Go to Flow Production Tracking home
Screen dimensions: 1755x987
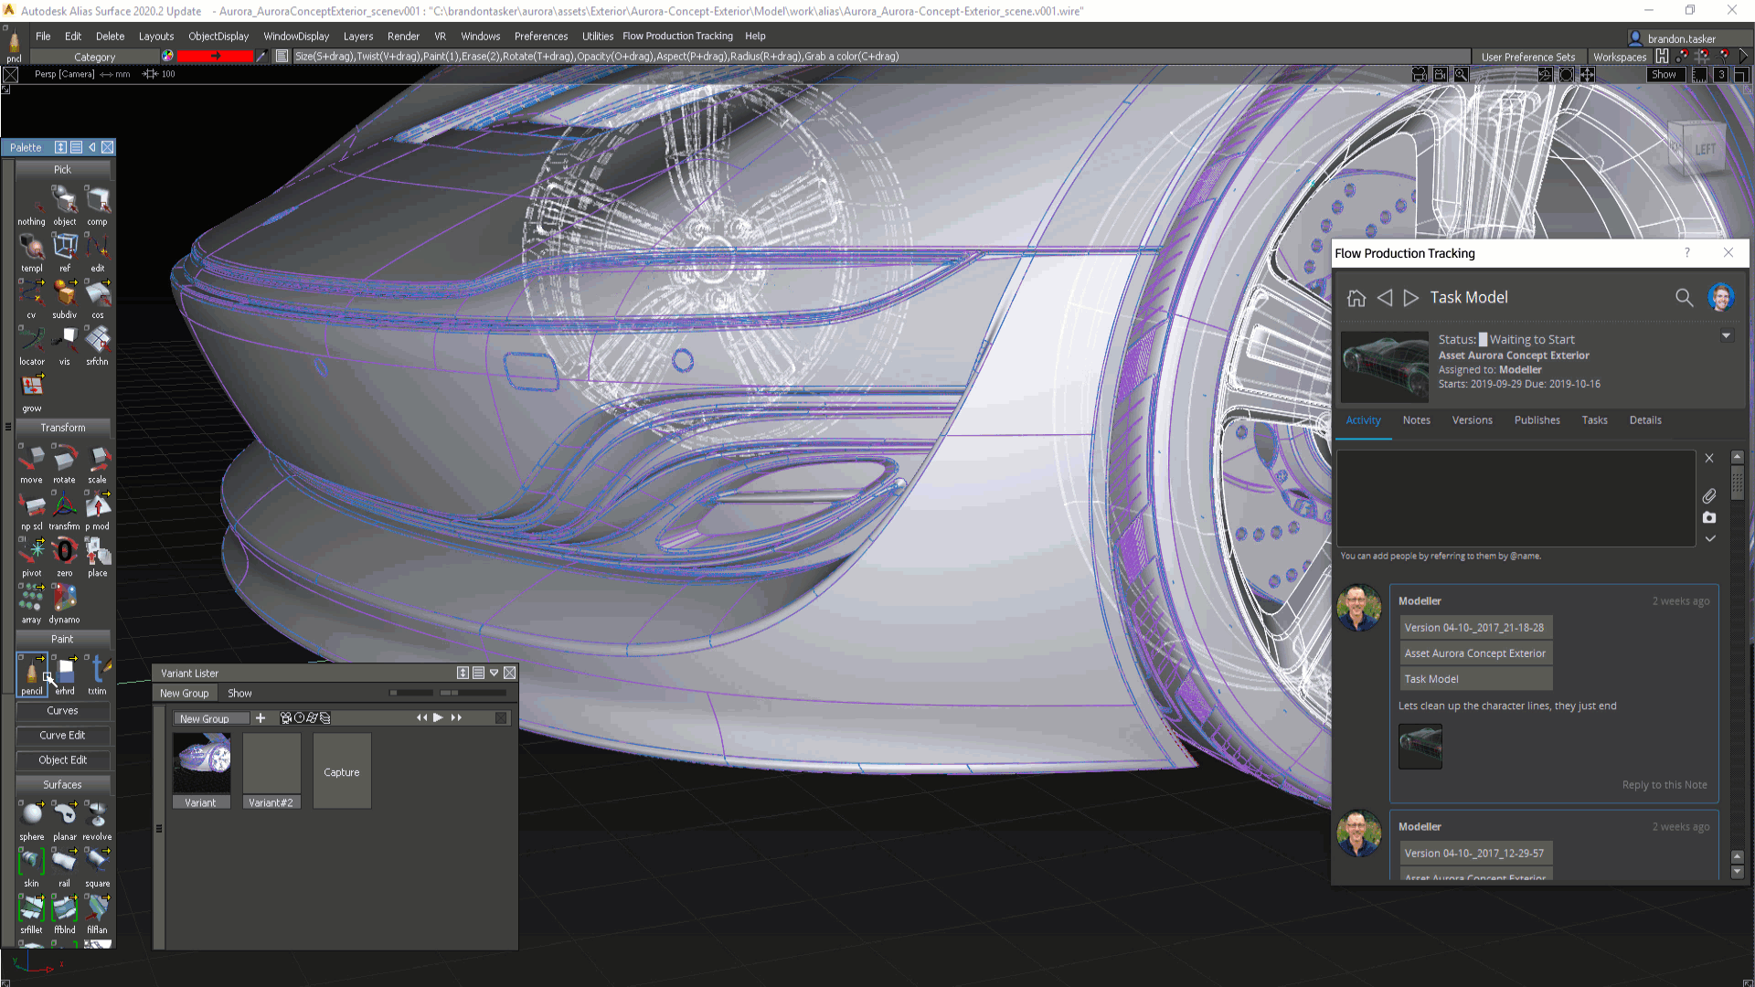(1356, 298)
